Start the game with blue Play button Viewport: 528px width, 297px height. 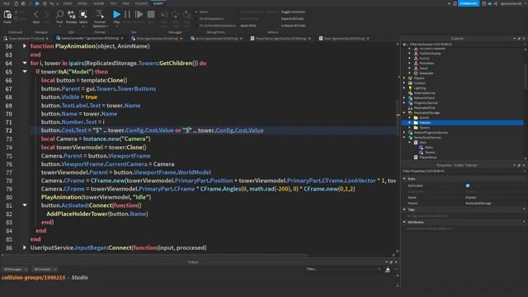click(116, 14)
